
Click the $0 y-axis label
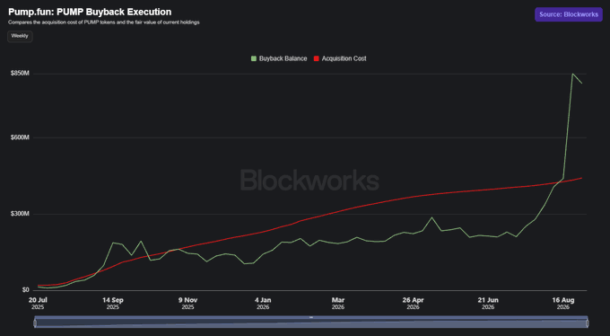[x=25, y=290]
